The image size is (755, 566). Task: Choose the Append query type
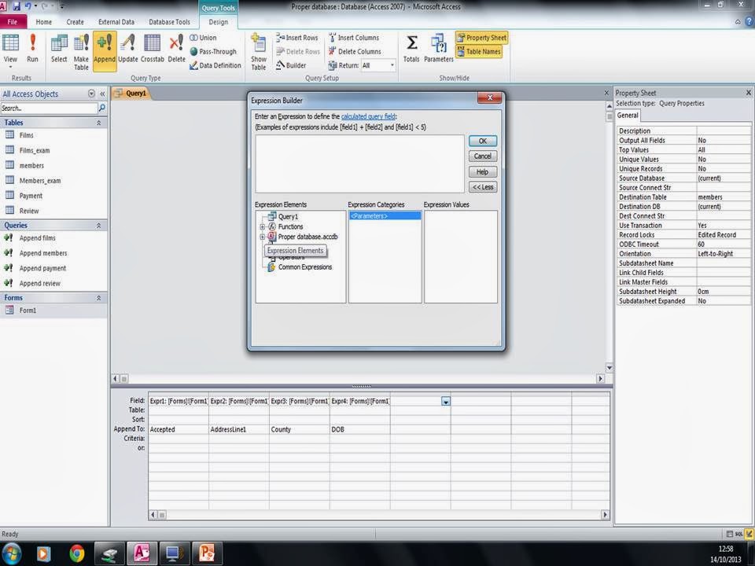[105, 50]
